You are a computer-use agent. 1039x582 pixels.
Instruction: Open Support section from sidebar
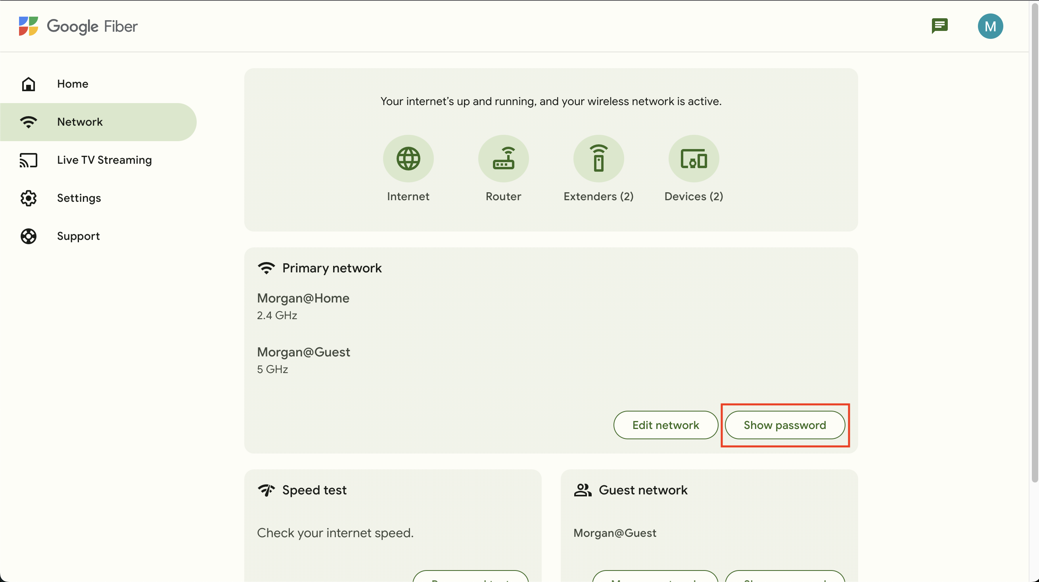point(79,236)
